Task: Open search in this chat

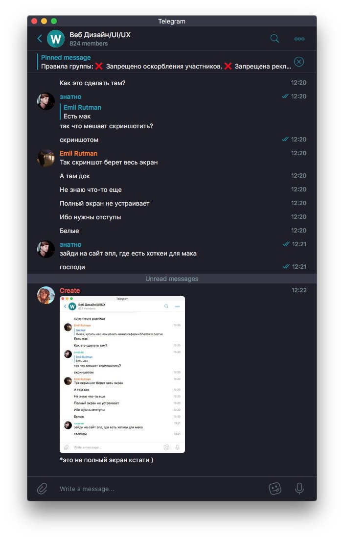Action: click(275, 38)
